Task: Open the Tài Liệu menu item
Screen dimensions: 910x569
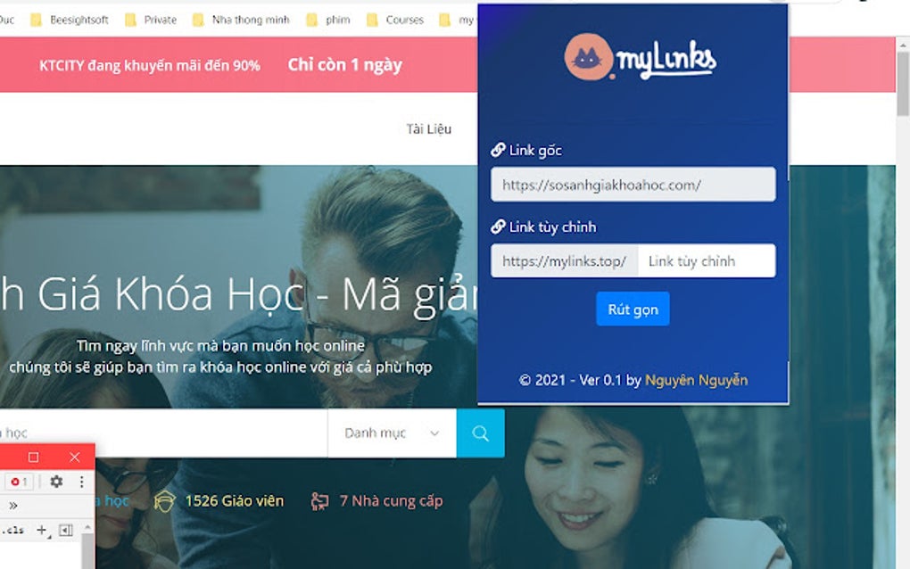Action: [x=429, y=128]
